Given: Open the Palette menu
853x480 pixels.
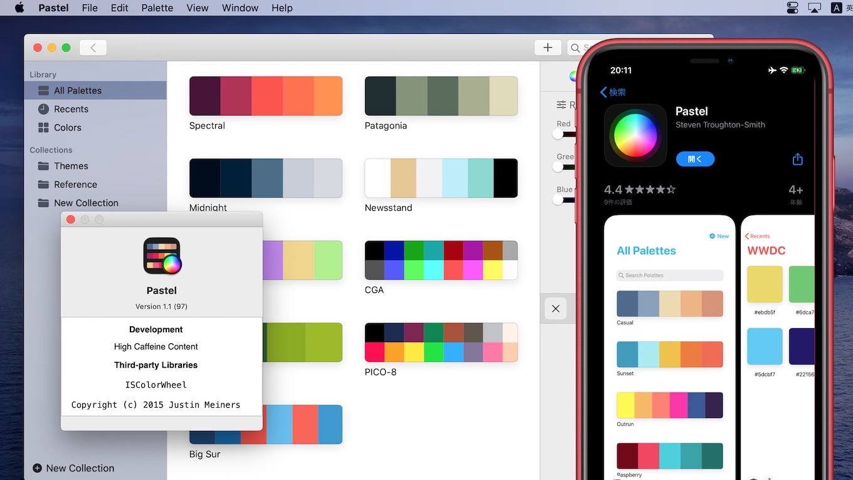Looking at the screenshot, I should [157, 8].
